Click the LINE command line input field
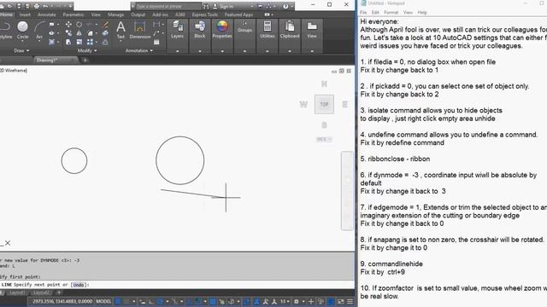 (x=177, y=285)
